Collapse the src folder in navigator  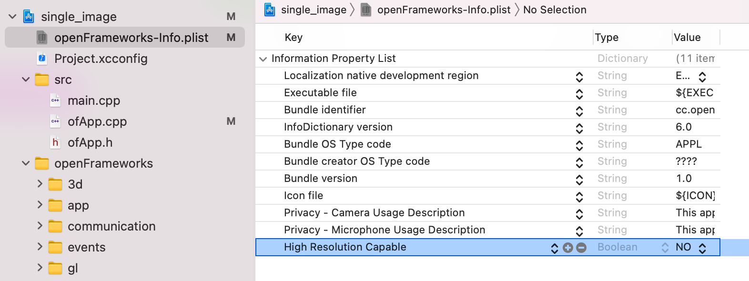pos(26,80)
